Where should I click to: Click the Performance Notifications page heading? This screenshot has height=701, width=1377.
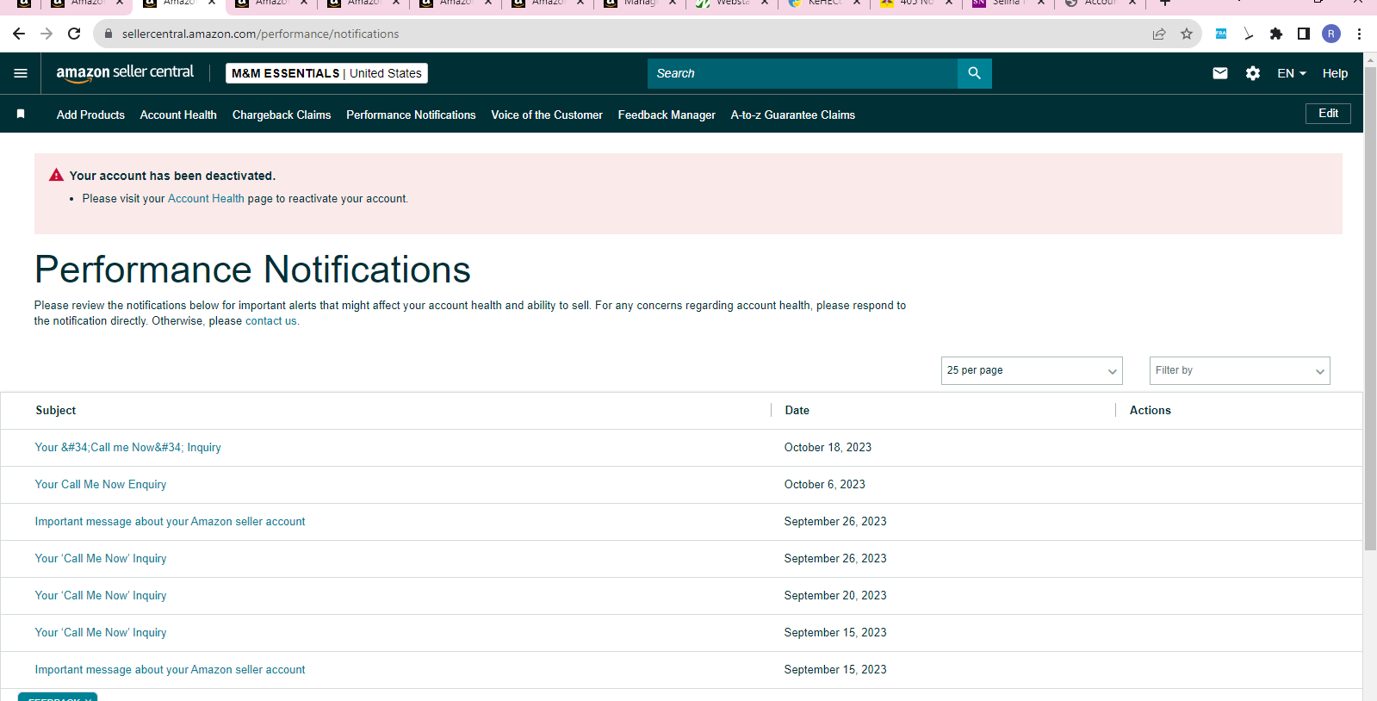coord(252,270)
